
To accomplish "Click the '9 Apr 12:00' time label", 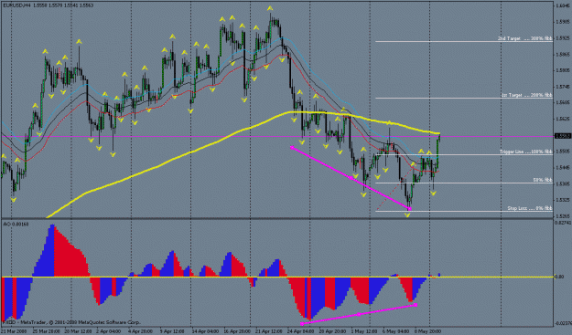I will click(171, 331).
